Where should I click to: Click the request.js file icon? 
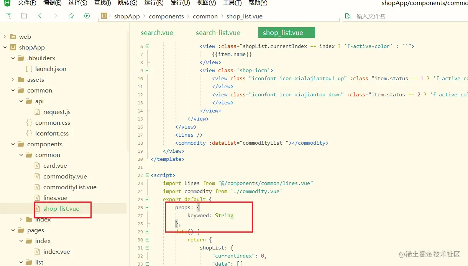(x=37, y=112)
